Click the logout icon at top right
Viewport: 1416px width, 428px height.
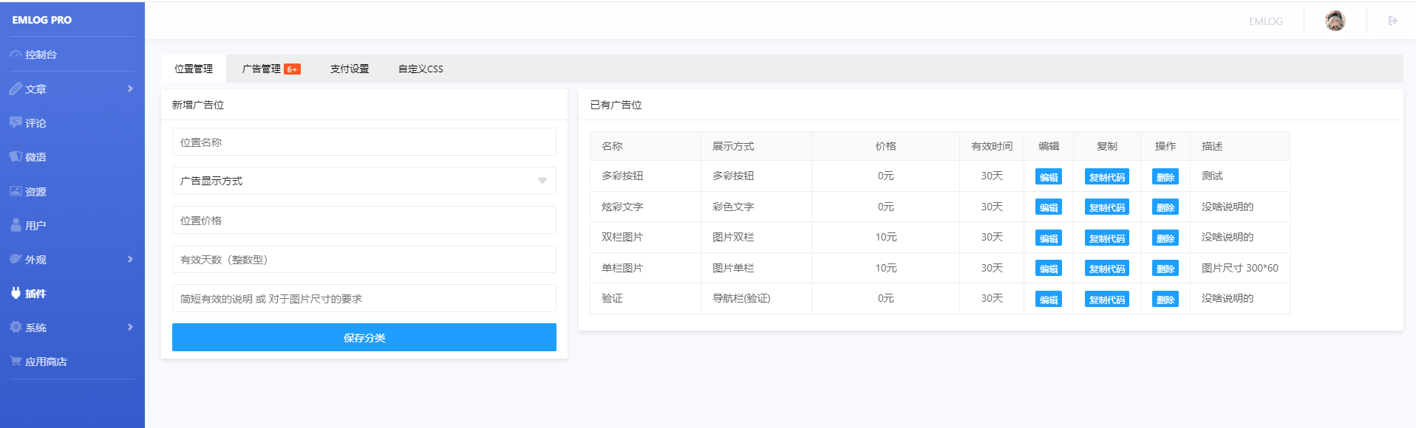1392,21
